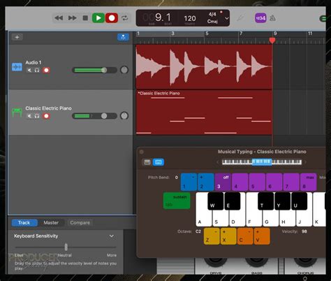Image resolution: width=331 pixels, height=281 pixels.
Task: Select the Classic Electric Piano track icon
Action: click(17, 113)
